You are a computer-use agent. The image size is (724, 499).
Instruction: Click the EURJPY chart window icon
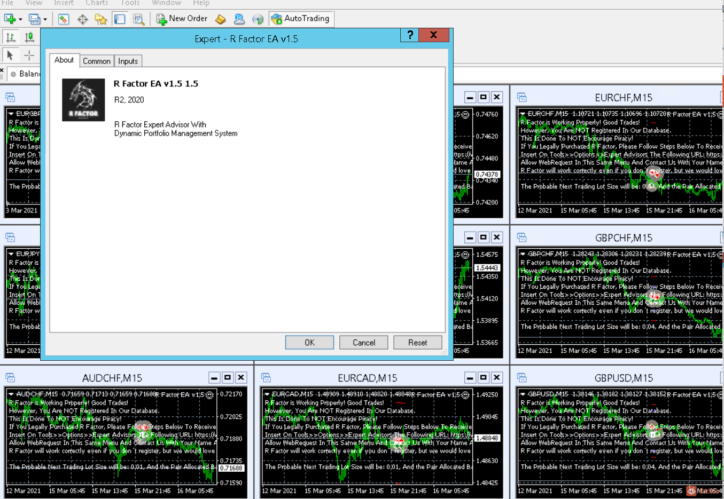click(10, 237)
